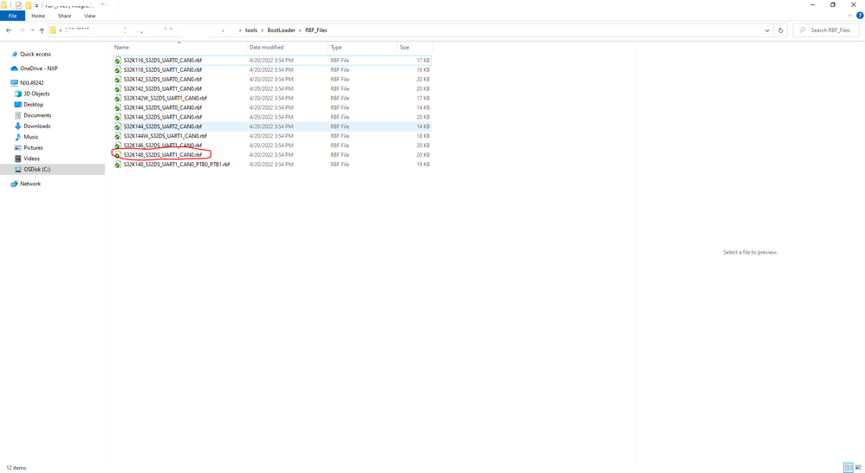This screenshot has height=473, width=865.
Task: Click the OSDisk (C:) drive icon
Action: point(18,169)
